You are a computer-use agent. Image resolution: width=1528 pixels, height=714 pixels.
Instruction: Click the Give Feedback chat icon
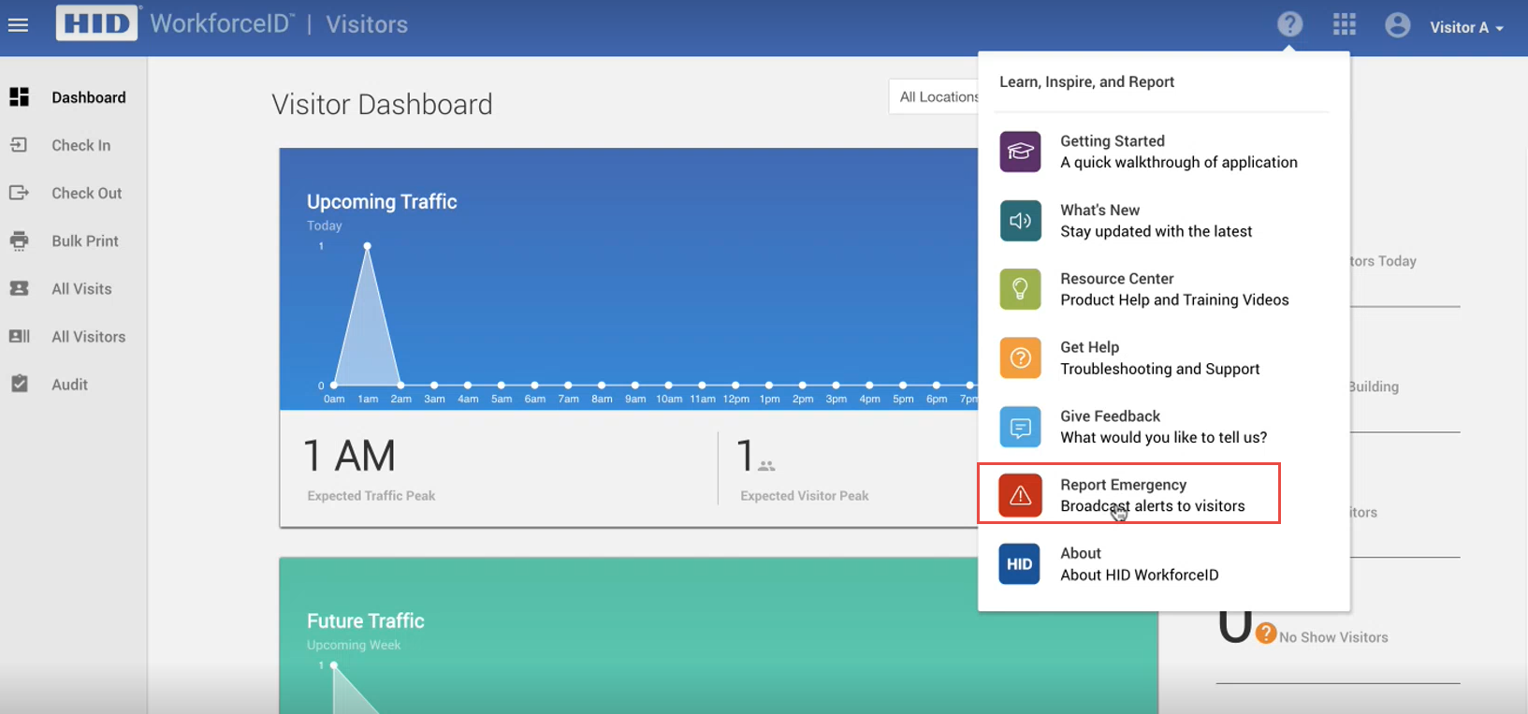(1020, 427)
